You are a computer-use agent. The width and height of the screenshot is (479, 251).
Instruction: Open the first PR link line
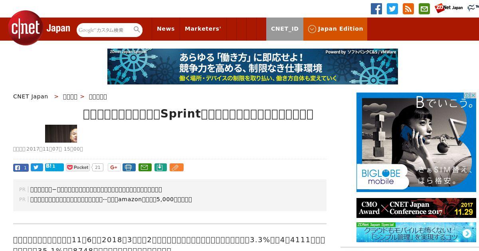click(x=96, y=190)
